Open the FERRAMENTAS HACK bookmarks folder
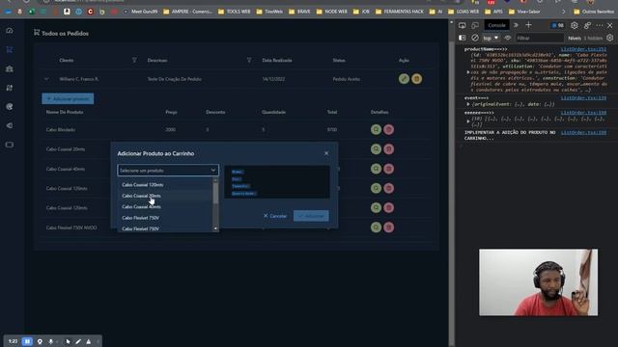 click(x=400, y=12)
